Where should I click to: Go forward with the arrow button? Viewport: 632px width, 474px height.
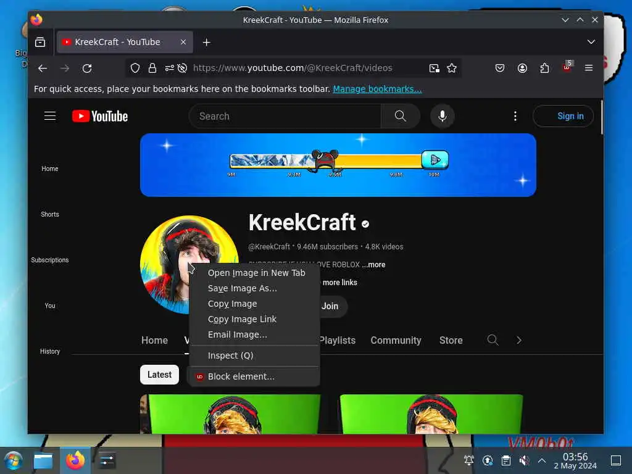(64, 68)
